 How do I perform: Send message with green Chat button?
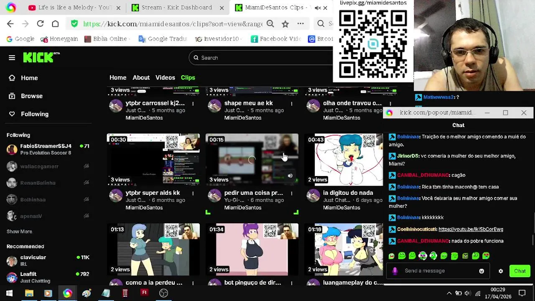click(x=520, y=271)
